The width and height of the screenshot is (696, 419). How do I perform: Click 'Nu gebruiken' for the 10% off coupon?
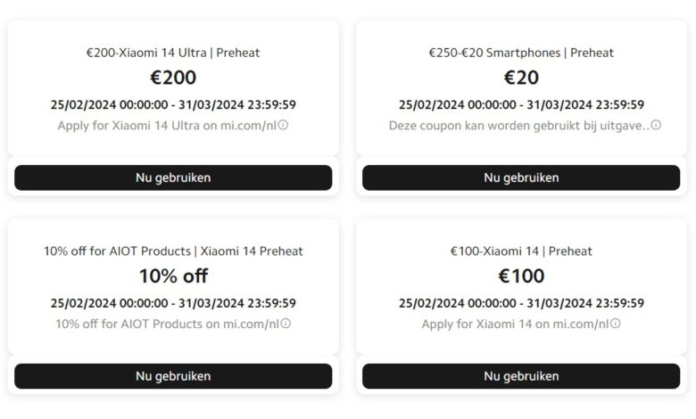(x=173, y=376)
